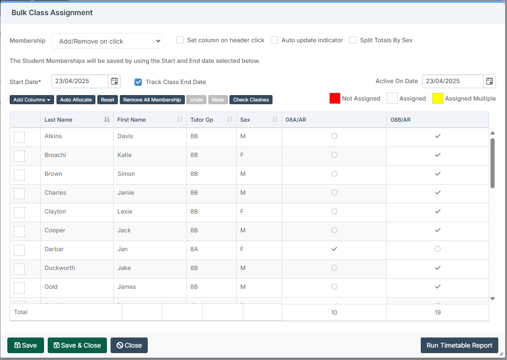Open the Start Date calendar picker
This screenshot has width=507, height=360.
[x=115, y=81]
